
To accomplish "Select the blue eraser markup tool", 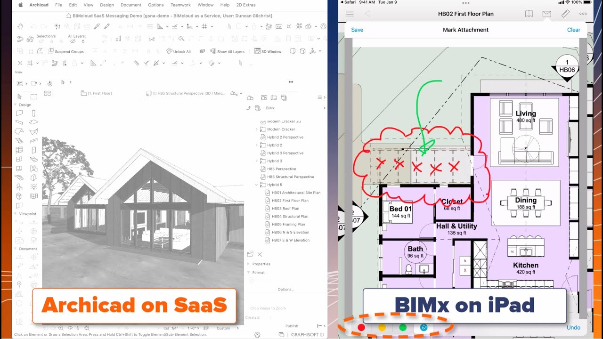I will pyautogui.click(x=424, y=327).
